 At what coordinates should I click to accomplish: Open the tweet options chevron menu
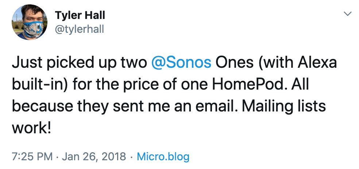point(347,14)
